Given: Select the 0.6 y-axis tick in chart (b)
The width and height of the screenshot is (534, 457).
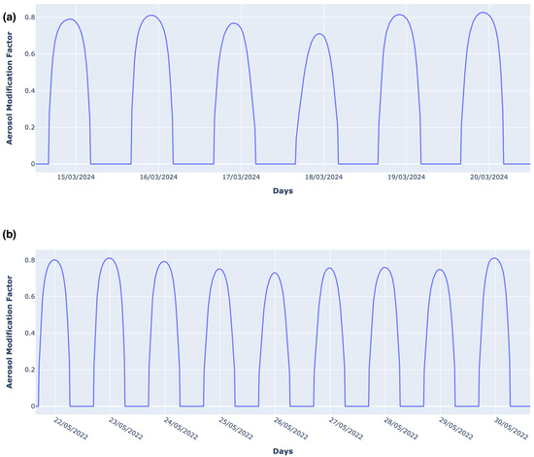Looking at the screenshot, I should tap(29, 296).
